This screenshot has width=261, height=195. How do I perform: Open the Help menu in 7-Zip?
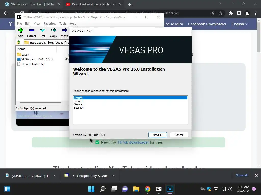(x=73, y=24)
